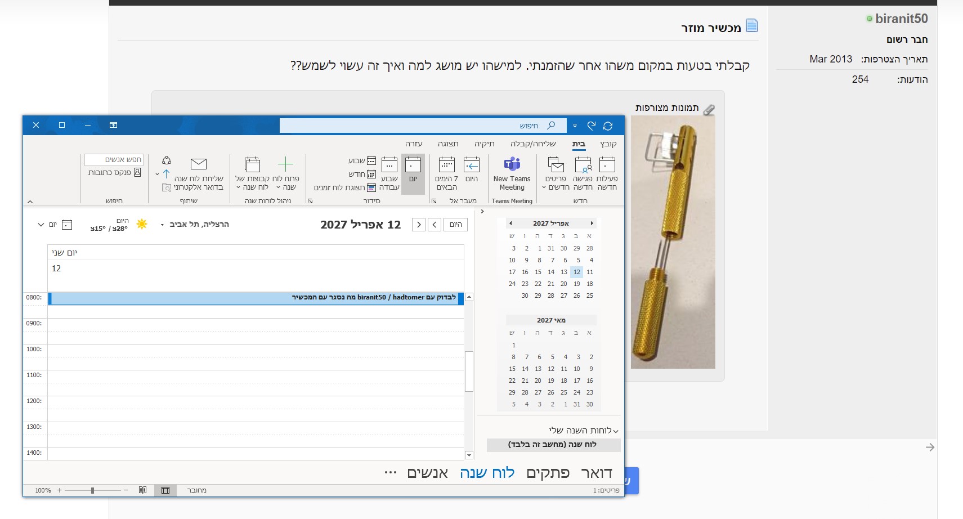Open the View (תצוגה) ribbon tab
963x519 pixels.
click(x=448, y=144)
